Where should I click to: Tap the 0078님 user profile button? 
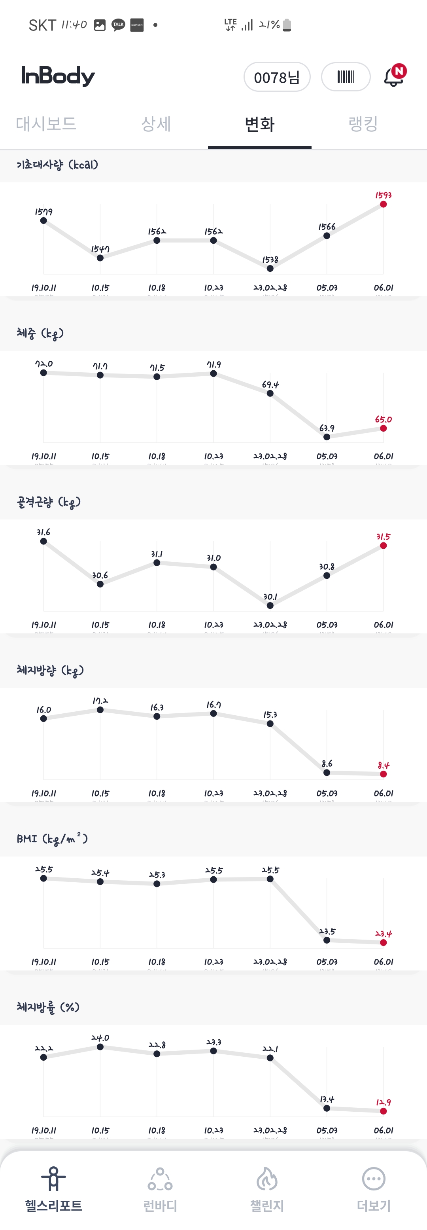[277, 77]
